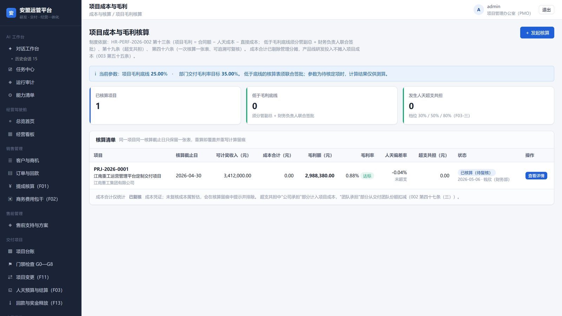
Task: Click the 退出 logout button
Action: 546,10
